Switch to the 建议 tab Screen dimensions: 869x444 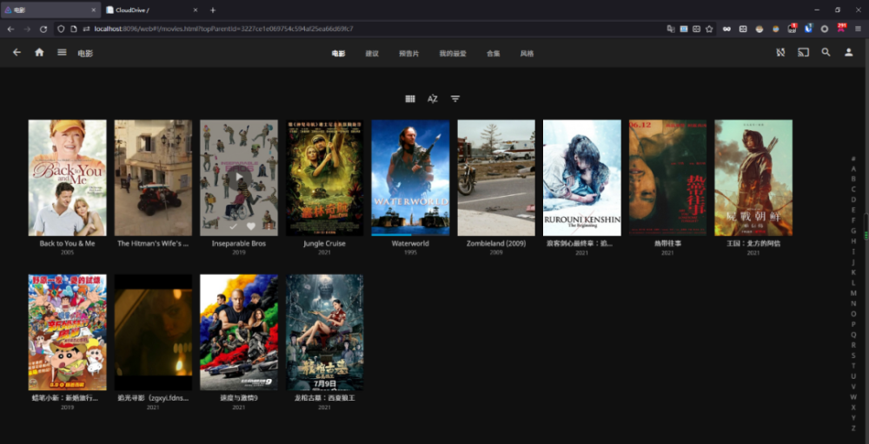coord(372,54)
